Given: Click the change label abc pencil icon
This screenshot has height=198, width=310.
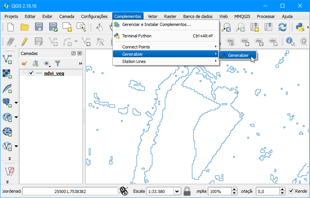Looking at the screenshot, I should click(273, 42).
